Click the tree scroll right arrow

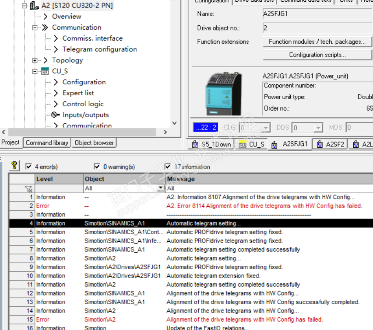[165, 132]
